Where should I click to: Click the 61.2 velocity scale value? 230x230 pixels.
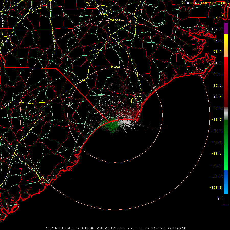217,63
